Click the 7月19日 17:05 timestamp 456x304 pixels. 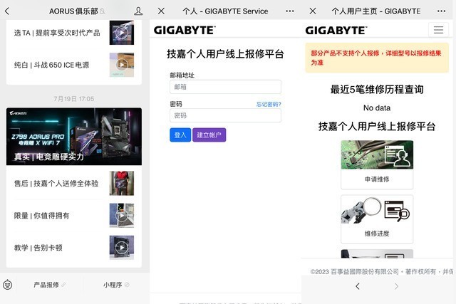tap(74, 99)
